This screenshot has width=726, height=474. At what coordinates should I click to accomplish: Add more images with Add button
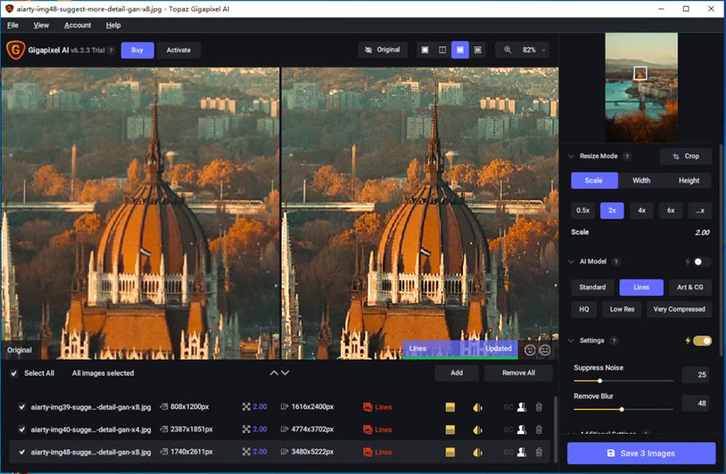pyautogui.click(x=457, y=373)
